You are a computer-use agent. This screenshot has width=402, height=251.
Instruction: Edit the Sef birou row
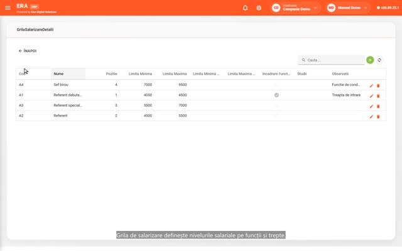click(x=371, y=85)
